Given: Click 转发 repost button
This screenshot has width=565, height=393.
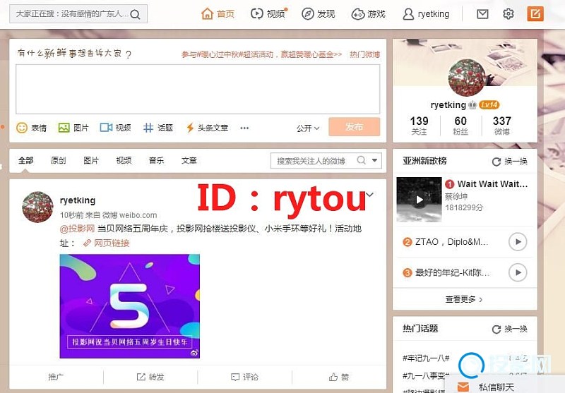Looking at the screenshot, I should coord(150,377).
